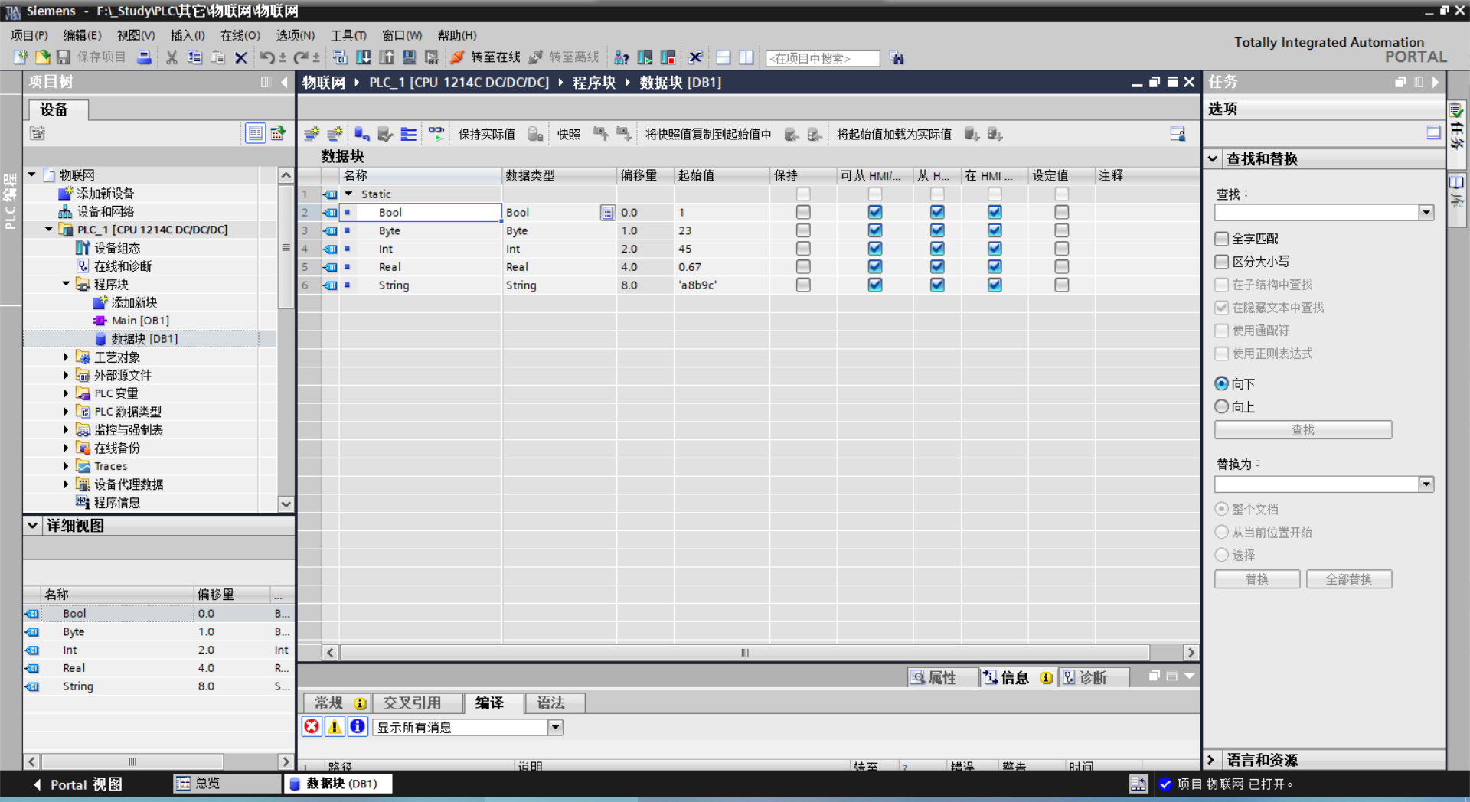This screenshot has height=802, width=1470.
Task: Expand the PLC tags folder node
Action: pyautogui.click(x=66, y=393)
